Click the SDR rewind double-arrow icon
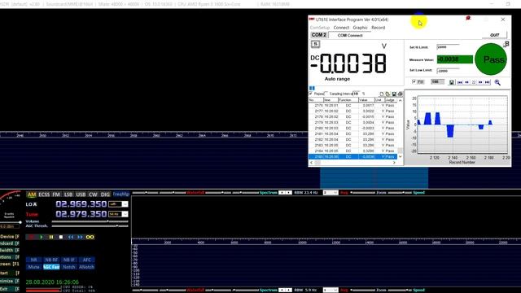Image resolution: width=521 pixels, height=293 pixels. point(71,237)
